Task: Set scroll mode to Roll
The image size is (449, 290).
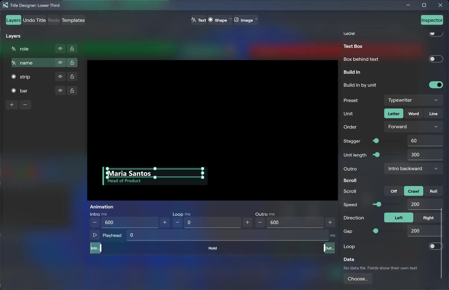Action: point(433,191)
